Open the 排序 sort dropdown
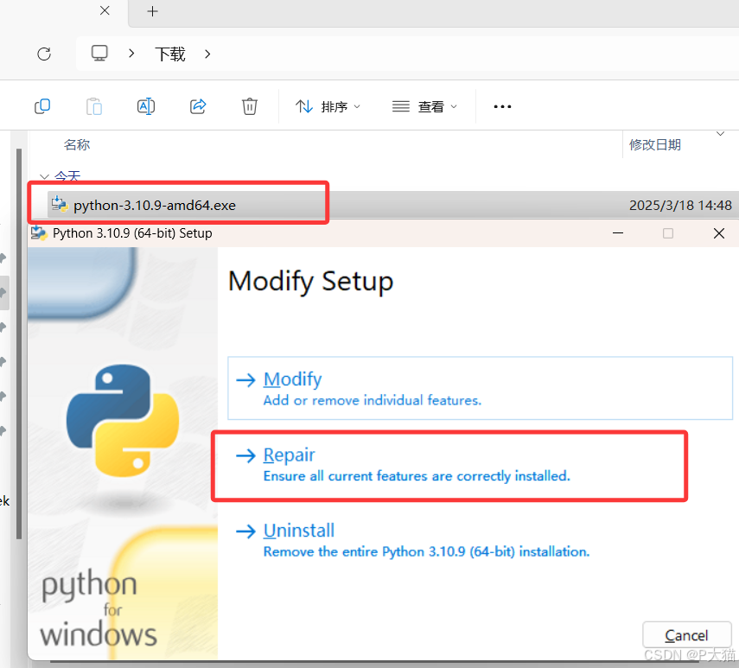 click(x=328, y=105)
